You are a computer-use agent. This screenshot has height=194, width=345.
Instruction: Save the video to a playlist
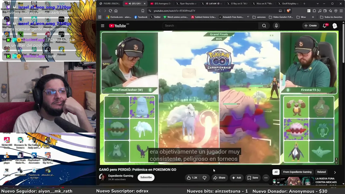point(253,178)
